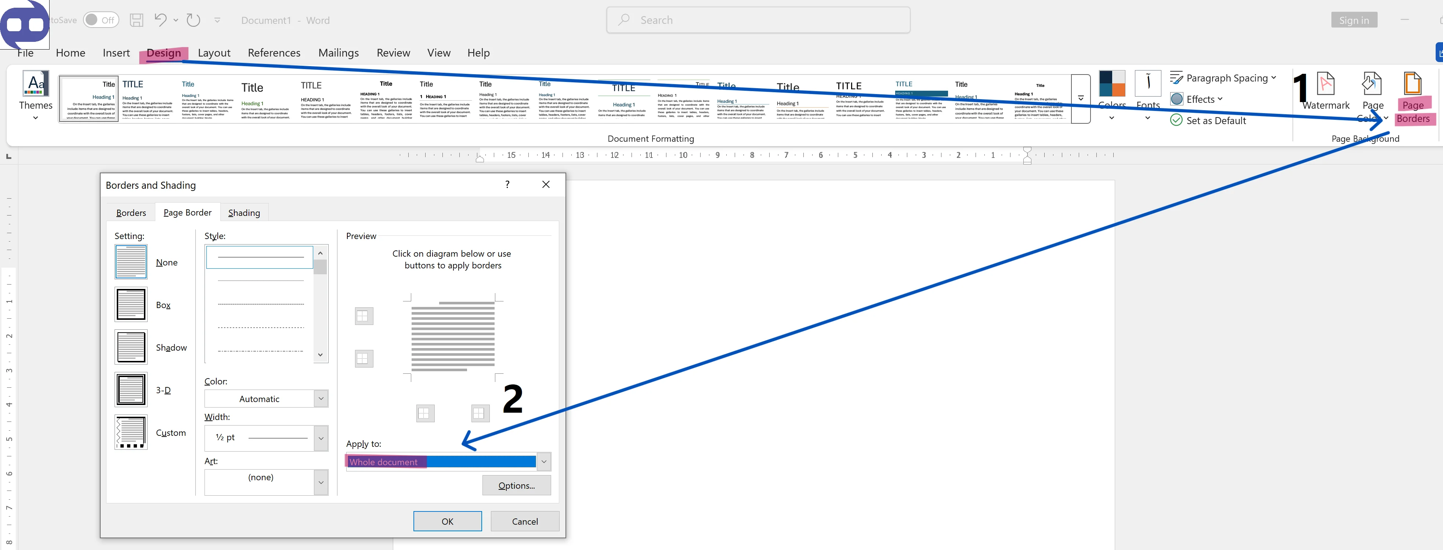Click the Help question mark in dialog
Screen dimensions: 1443x550
[x=507, y=184]
